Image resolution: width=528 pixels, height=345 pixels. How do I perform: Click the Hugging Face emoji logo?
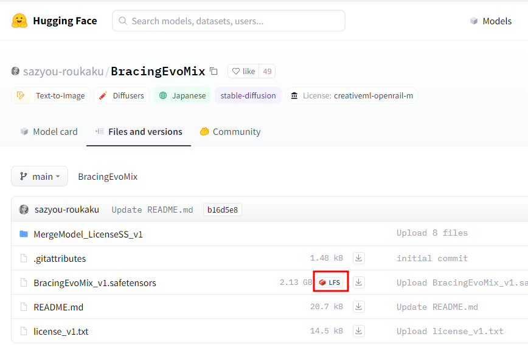click(19, 21)
